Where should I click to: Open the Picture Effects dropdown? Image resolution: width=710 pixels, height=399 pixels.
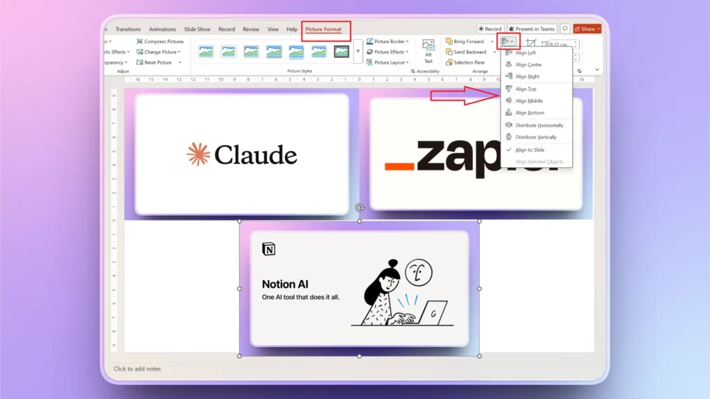(388, 52)
